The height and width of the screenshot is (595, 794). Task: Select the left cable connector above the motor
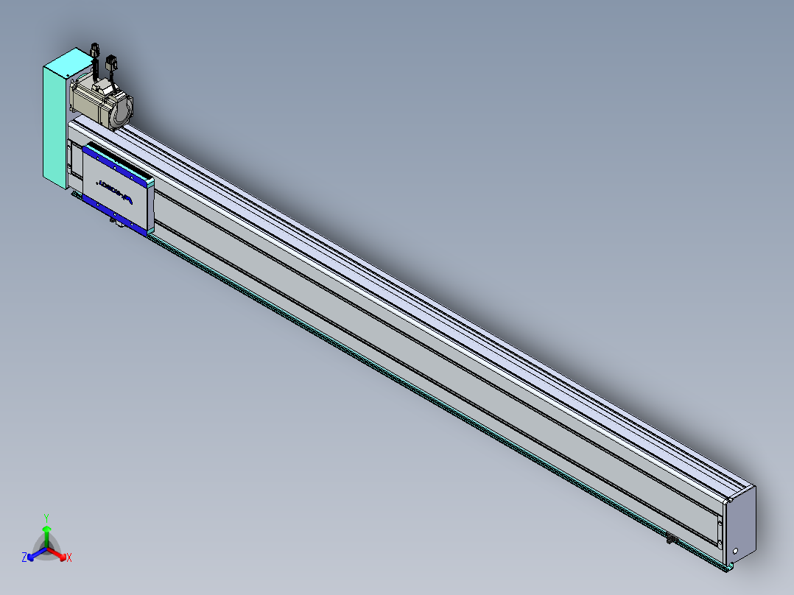[95, 51]
